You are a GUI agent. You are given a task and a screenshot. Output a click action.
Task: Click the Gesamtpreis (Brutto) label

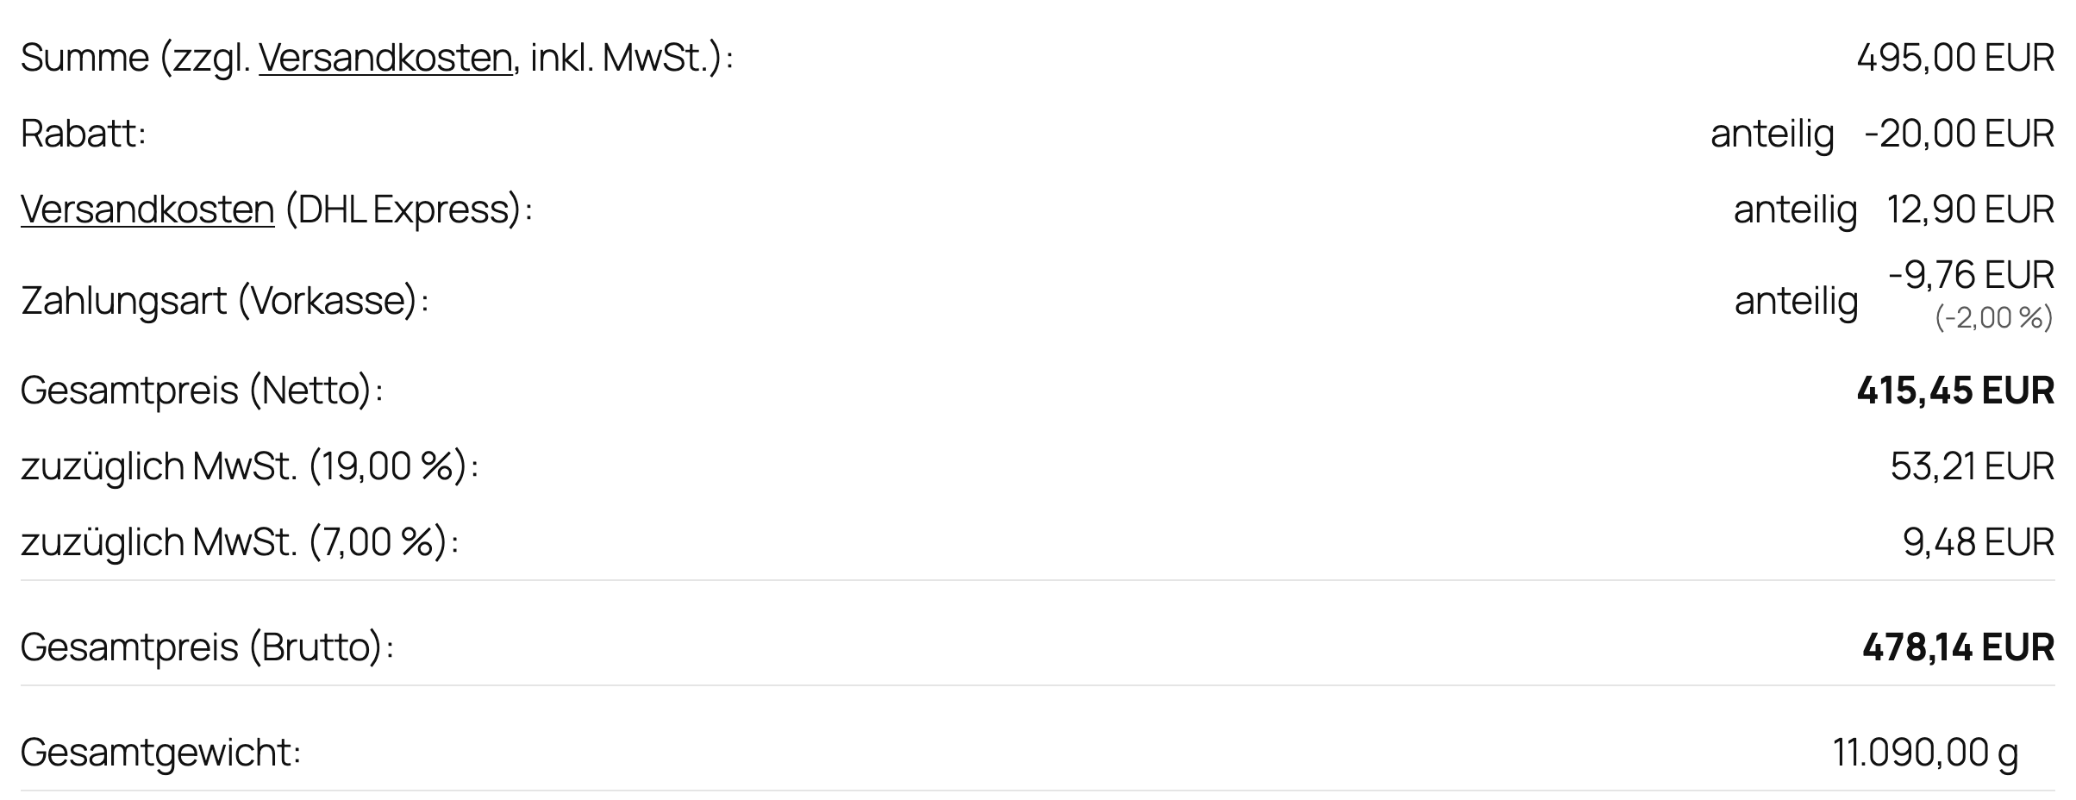(x=207, y=647)
